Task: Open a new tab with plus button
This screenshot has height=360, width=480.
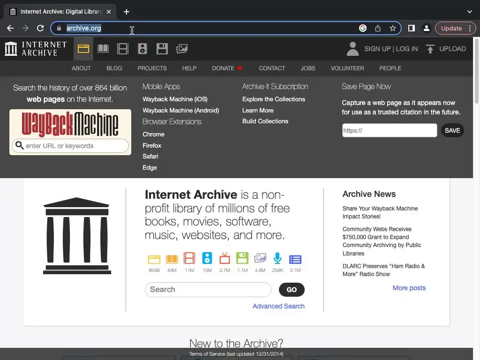Action: pyautogui.click(x=127, y=12)
